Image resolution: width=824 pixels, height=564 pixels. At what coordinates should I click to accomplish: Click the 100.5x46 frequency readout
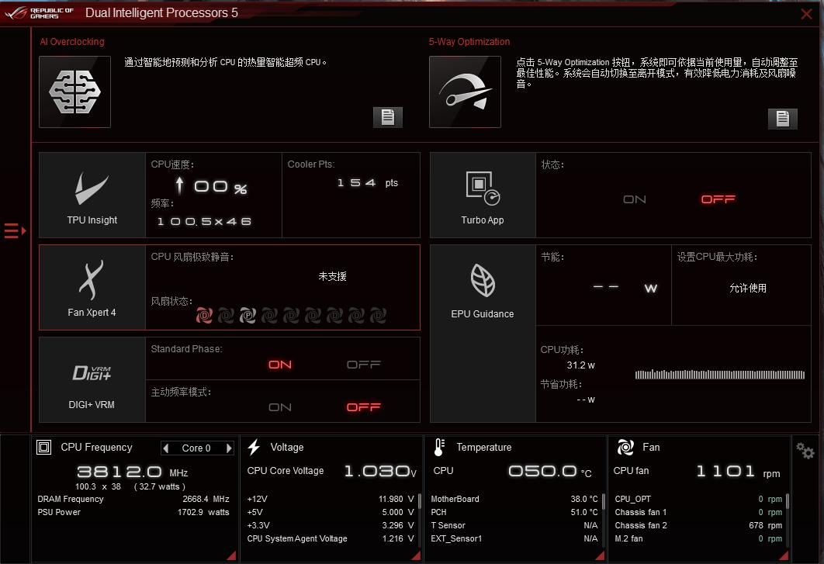click(x=204, y=222)
